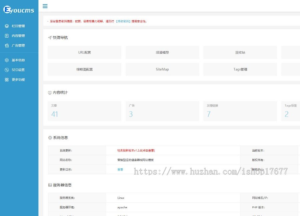Click the 友情链接 count card showing 7
Viewport: 300px width, 216px height.
coord(240,111)
